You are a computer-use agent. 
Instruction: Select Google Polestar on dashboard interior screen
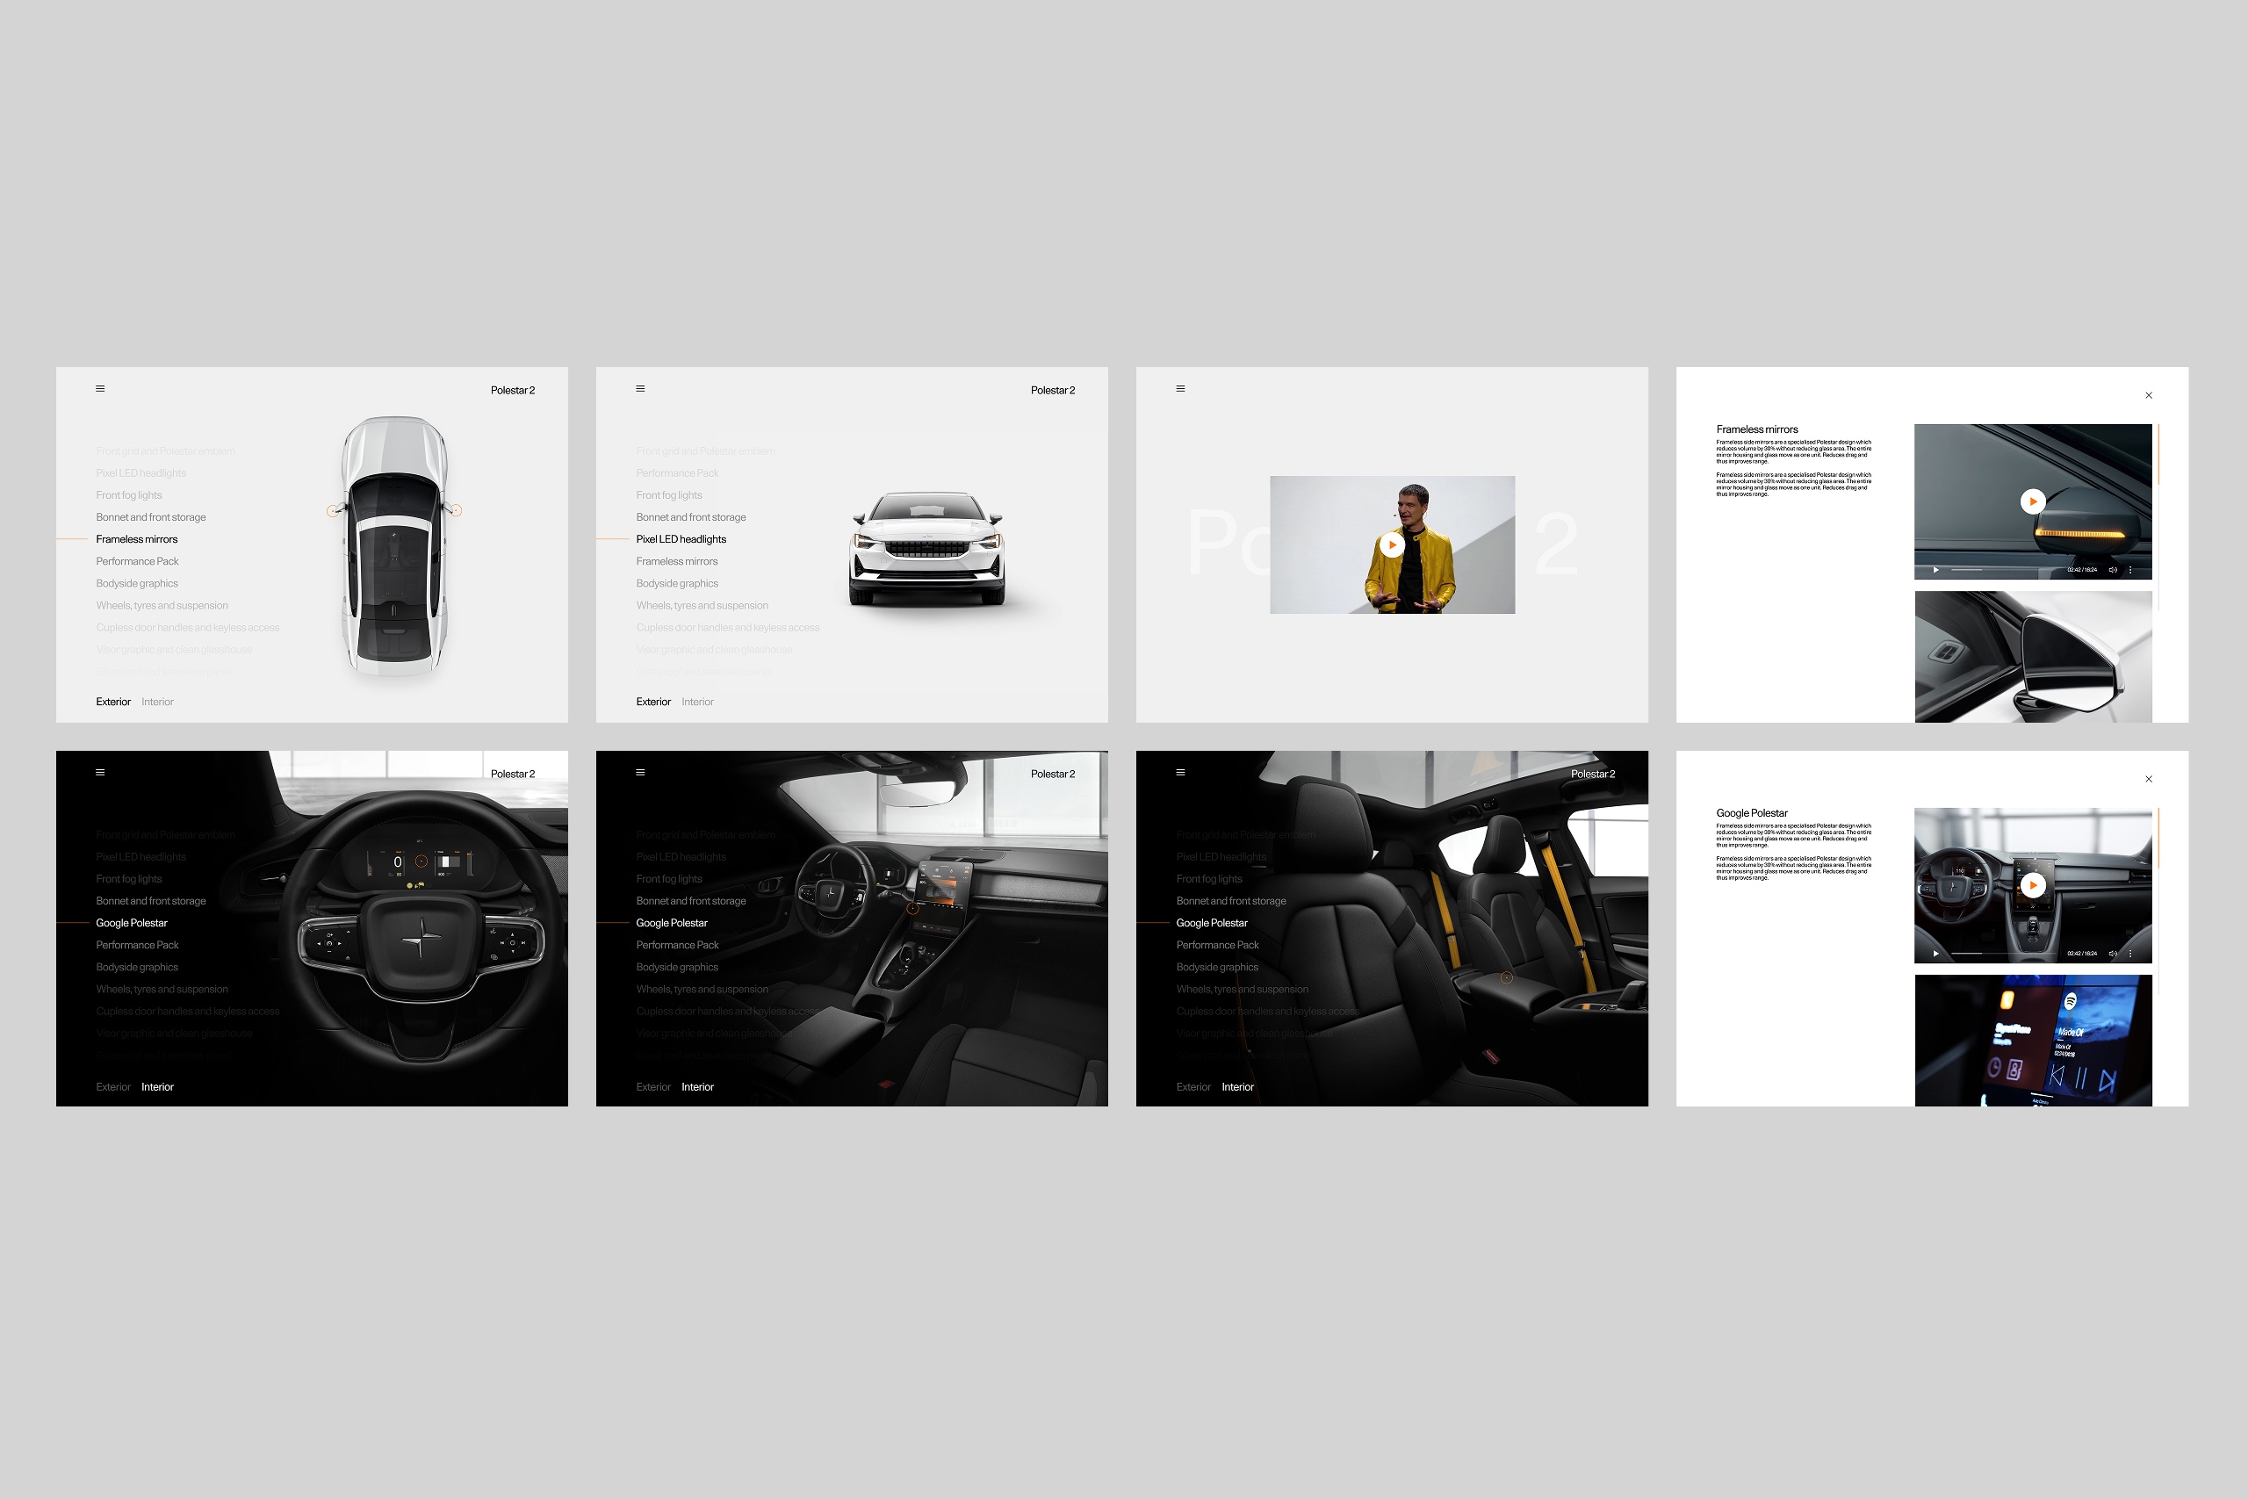click(672, 923)
